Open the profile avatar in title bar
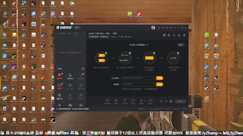 click(x=153, y=28)
